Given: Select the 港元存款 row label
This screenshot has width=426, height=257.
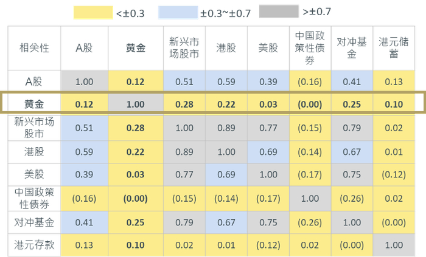Looking at the screenshot, I should [x=33, y=244].
